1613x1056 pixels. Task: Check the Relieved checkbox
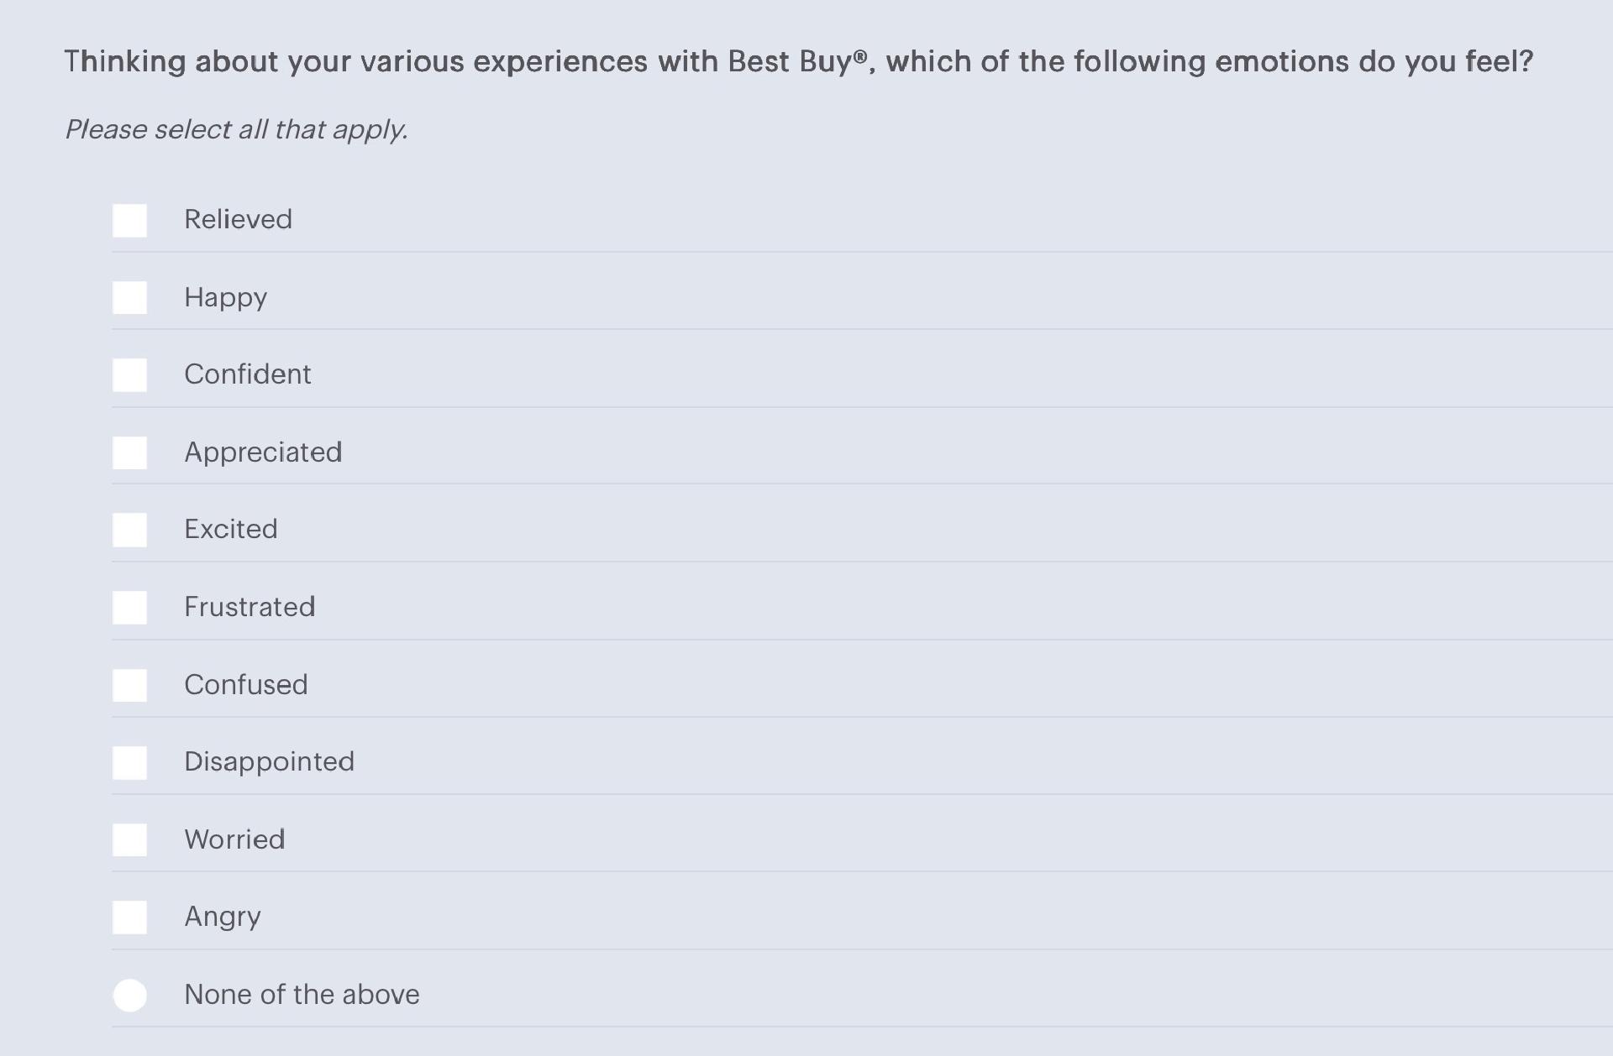pos(129,221)
